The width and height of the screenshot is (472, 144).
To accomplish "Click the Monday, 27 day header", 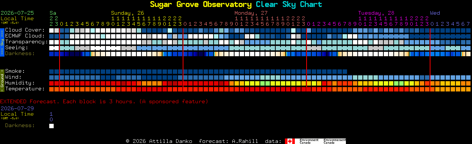I will [x=251, y=13].
